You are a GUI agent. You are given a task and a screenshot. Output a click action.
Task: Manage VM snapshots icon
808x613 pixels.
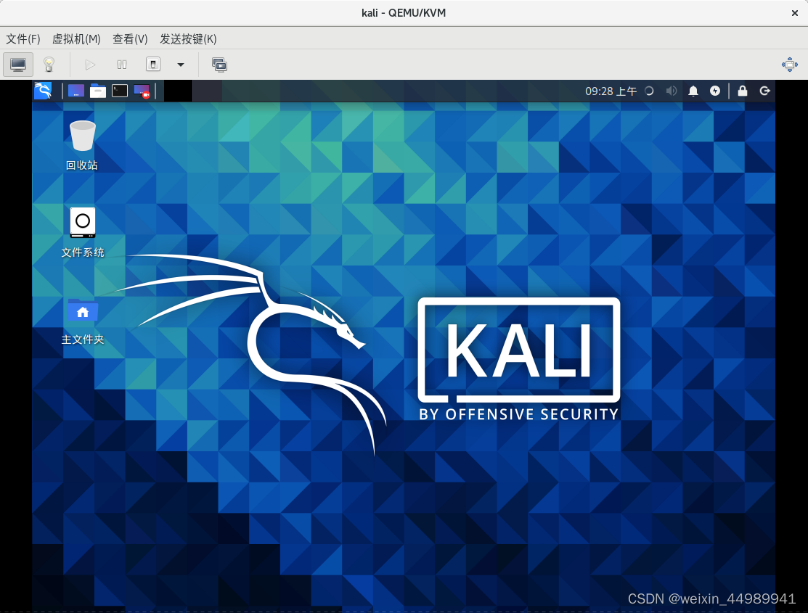click(x=219, y=65)
